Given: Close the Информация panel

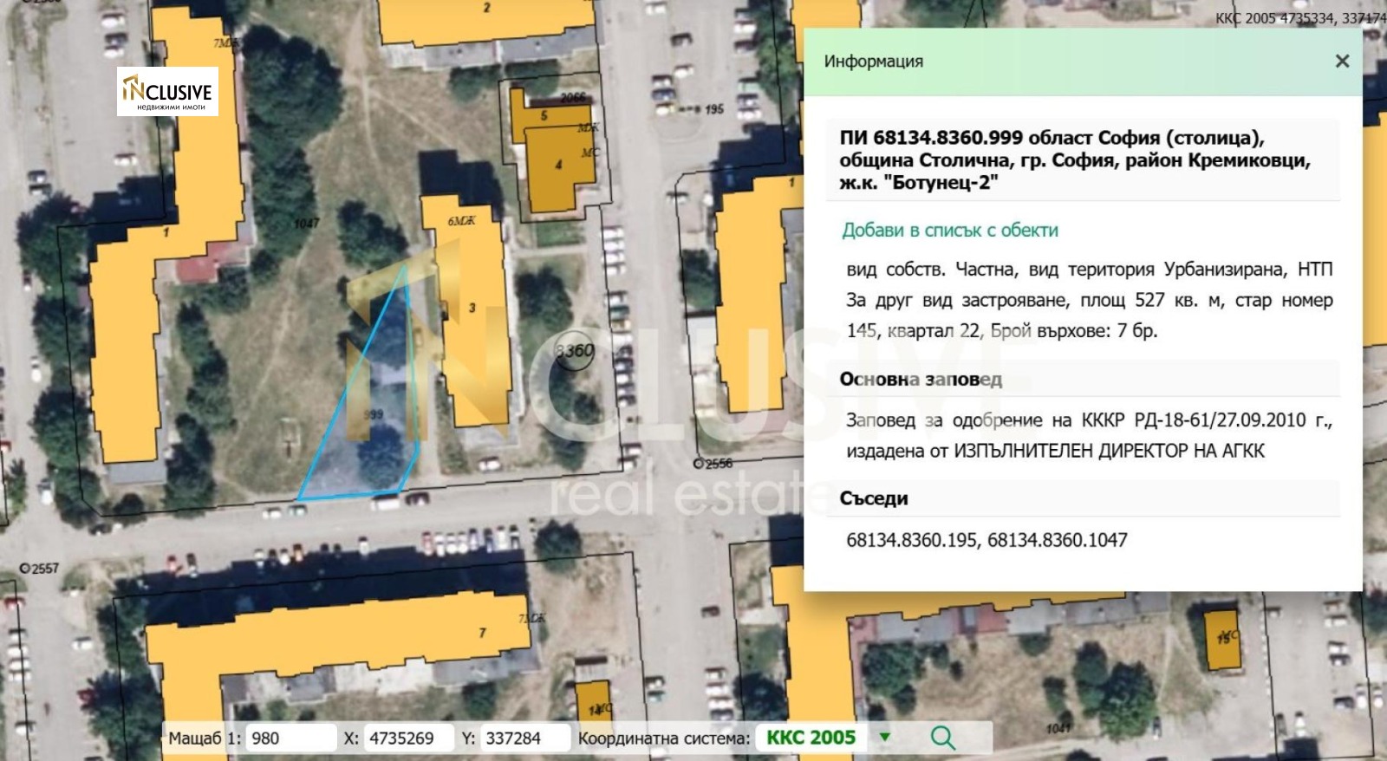Looking at the screenshot, I should coord(1342,61).
